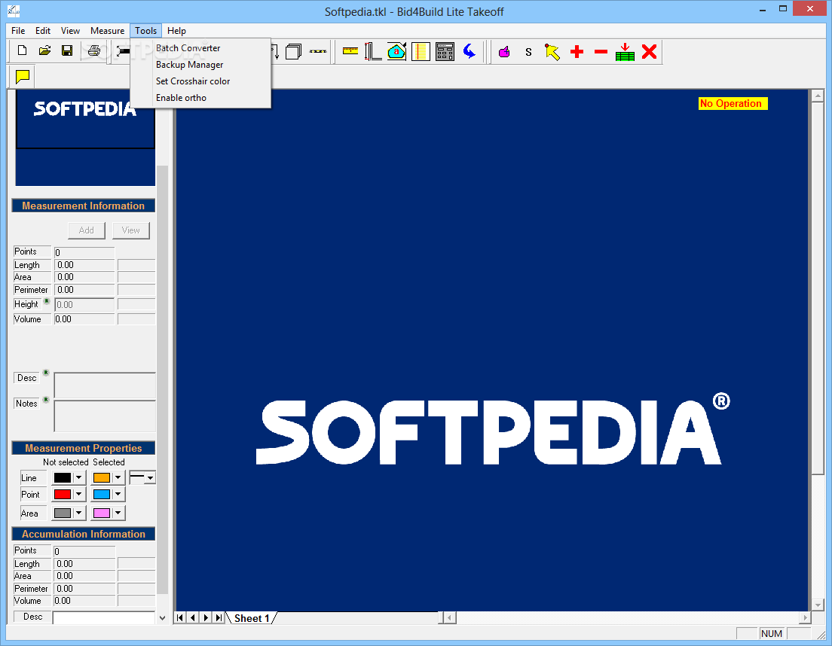Click the app icon in the title bar
832x646 pixels.
pos(14,11)
